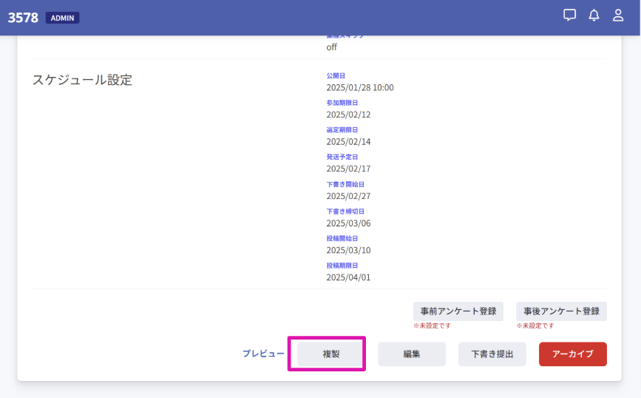Screen dimensions: 641x398
Task: Select the 発送予定日 date 2025/02/17
Action: pyautogui.click(x=348, y=169)
